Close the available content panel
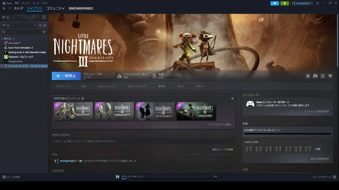Viewport: 339px width, 190px height. point(232,99)
